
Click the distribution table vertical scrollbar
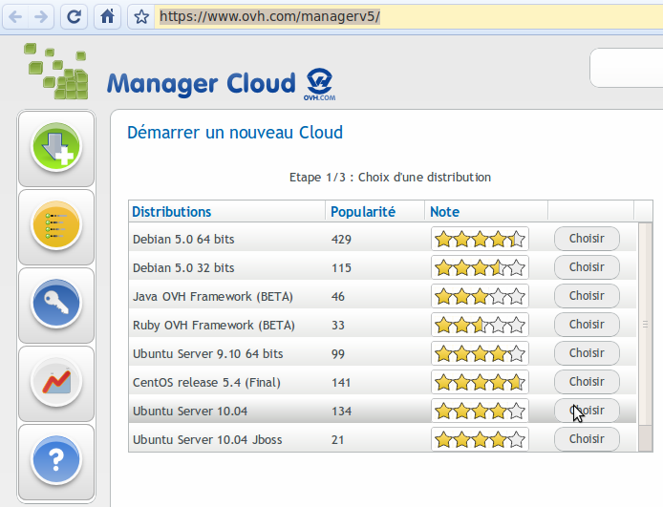coord(645,337)
